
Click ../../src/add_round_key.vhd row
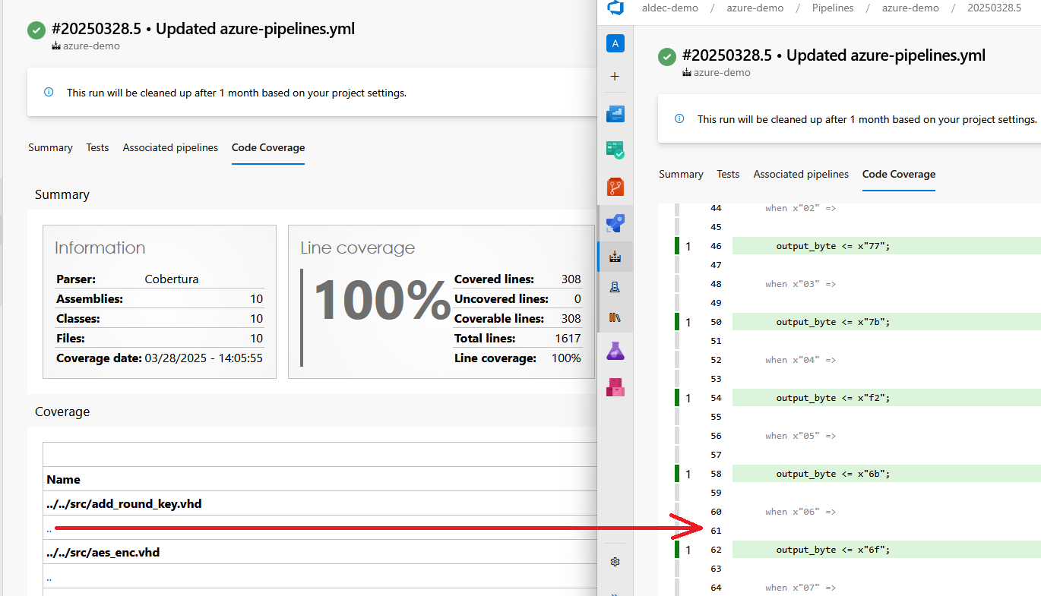[320, 503]
